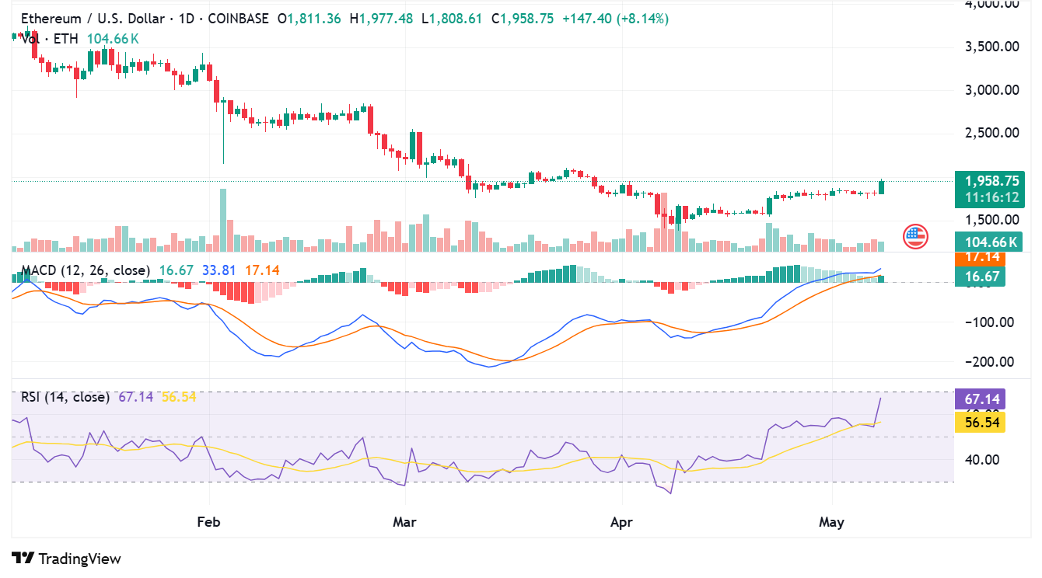Click the tallest volume bar in early February
The height and width of the screenshot is (578, 1042).
(x=223, y=220)
